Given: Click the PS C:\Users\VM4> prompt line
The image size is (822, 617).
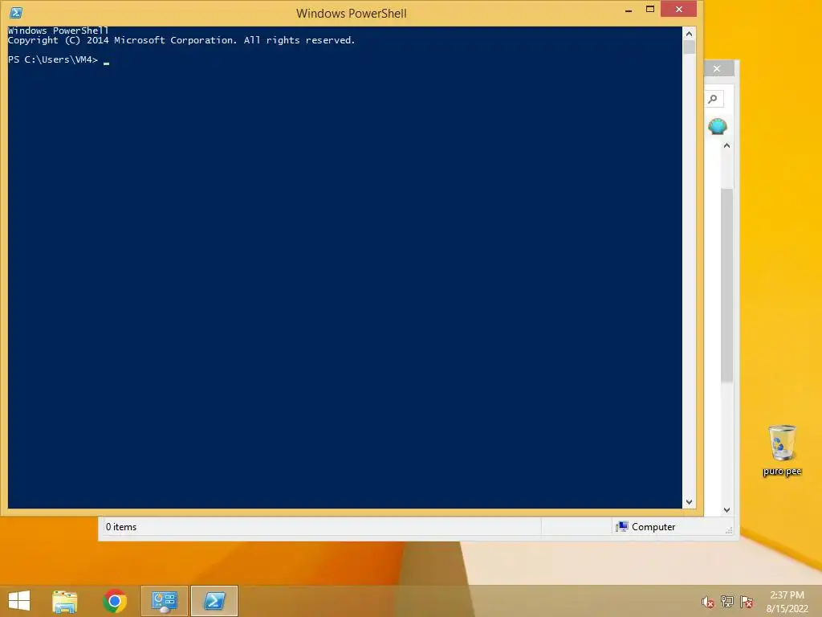Looking at the screenshot, I should click(x=59, y=59).
